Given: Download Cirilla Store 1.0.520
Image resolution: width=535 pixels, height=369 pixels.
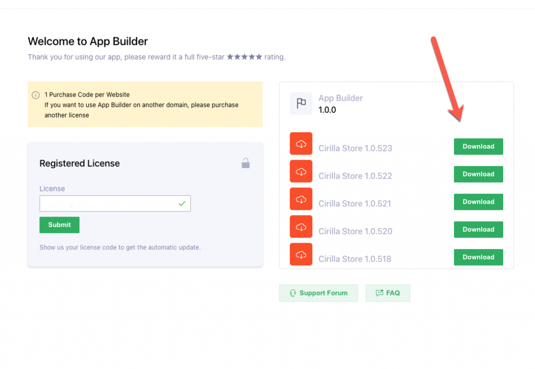Looking at the screenshot, I should click(x=479, y=229).
